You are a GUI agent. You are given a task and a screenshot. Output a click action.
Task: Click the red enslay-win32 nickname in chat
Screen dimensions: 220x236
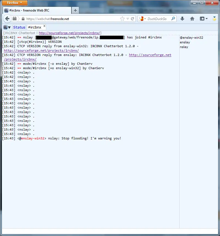point(33,138)
